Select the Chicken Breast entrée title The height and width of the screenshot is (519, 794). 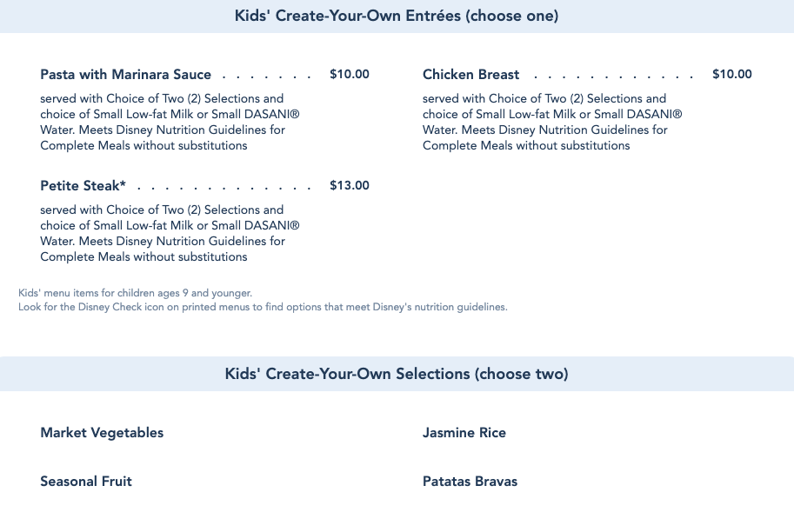(470, 75)
